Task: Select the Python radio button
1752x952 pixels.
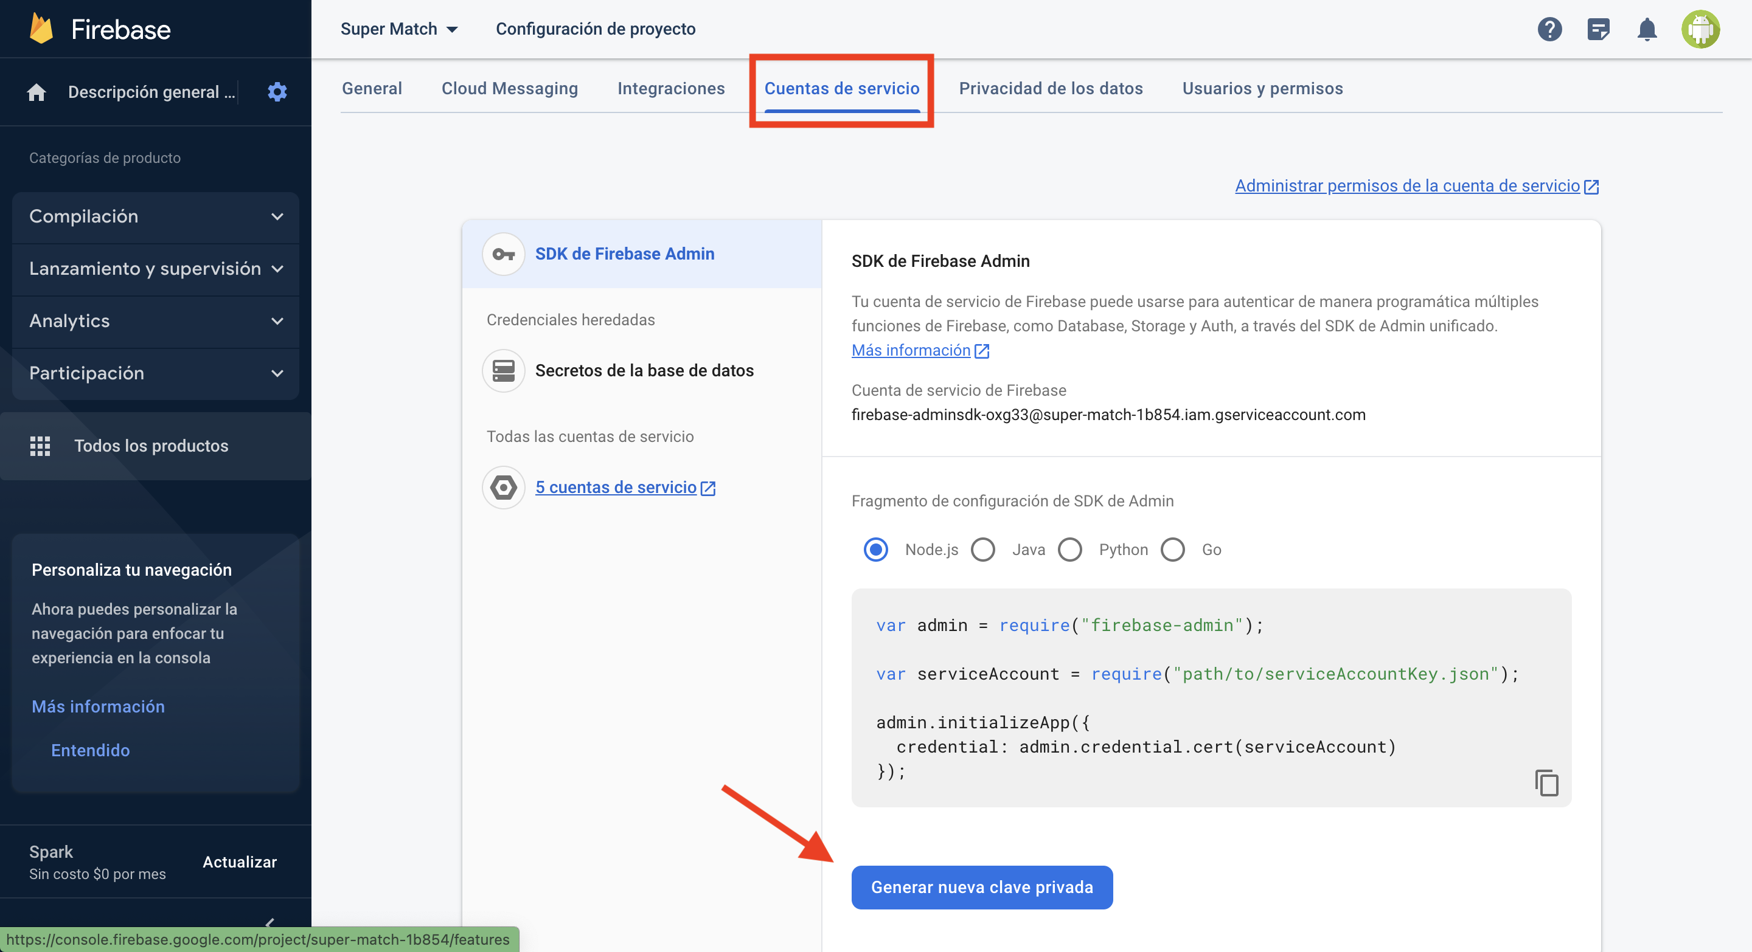Action: [x=1070, y=549]
